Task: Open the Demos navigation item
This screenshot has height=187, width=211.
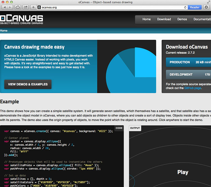Action: click(x=182, y=19)
